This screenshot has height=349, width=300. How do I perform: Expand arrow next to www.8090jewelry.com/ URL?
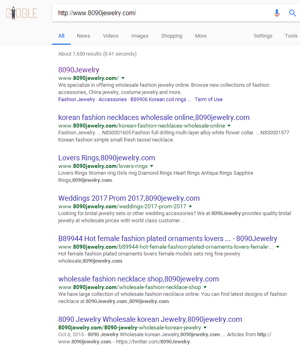pos(123,78)
